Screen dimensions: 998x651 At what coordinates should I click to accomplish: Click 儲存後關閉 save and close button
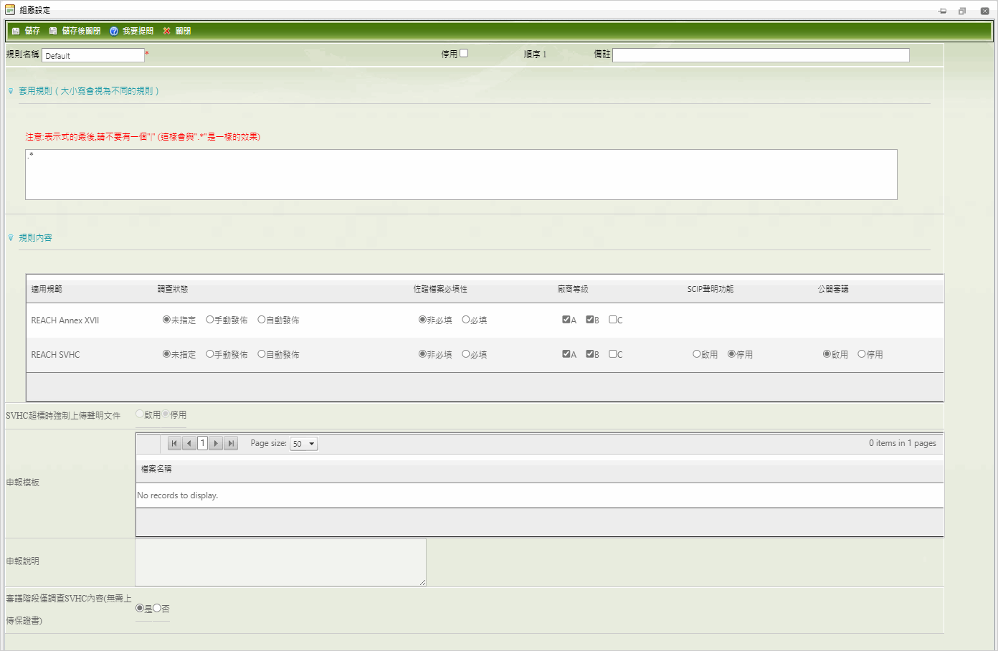pos(75,31)
